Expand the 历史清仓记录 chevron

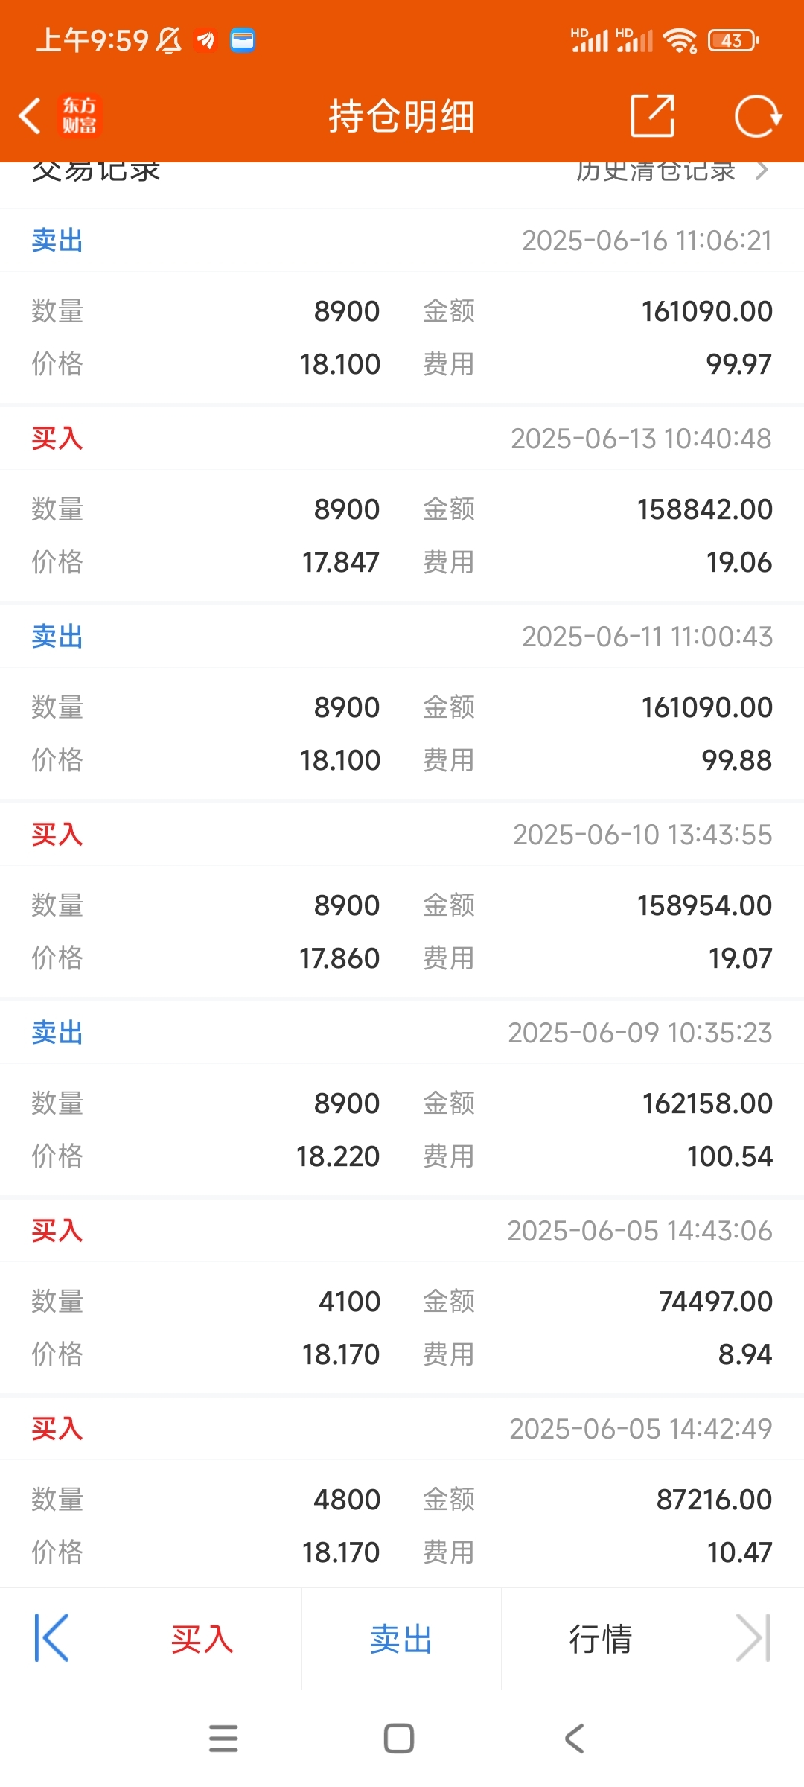coord(761,171)
